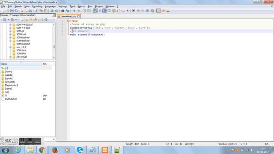Close the Userdefined.php tab
This screenshot has height=154, width=274.
(78, 16)
